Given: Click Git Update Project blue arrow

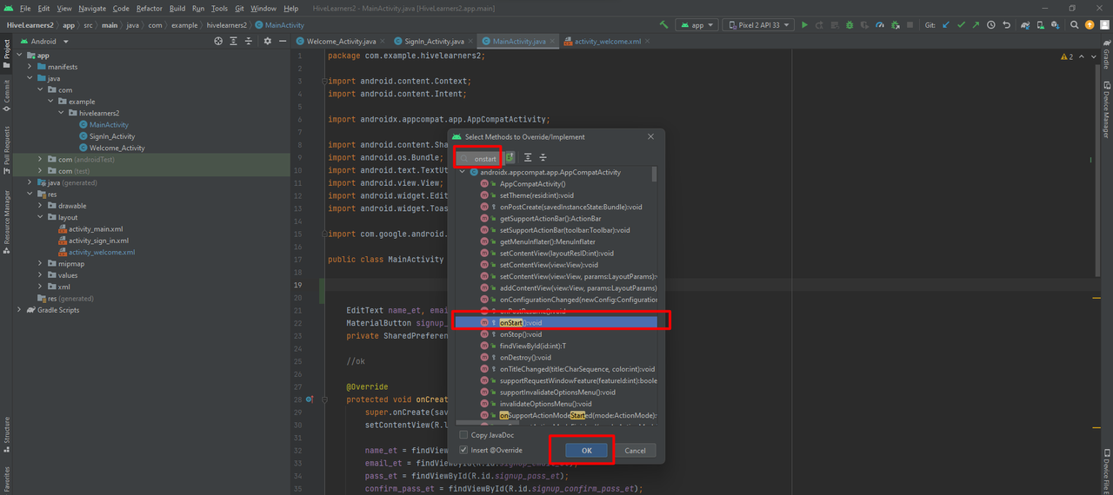Looking at the screenshot, I should [946, 25].
